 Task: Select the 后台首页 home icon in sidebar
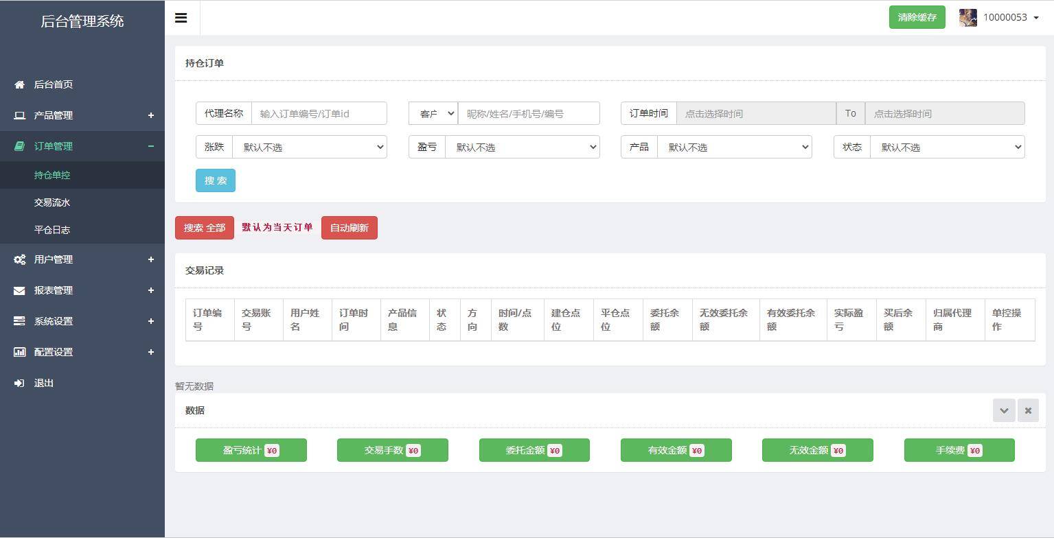point(19,84)
